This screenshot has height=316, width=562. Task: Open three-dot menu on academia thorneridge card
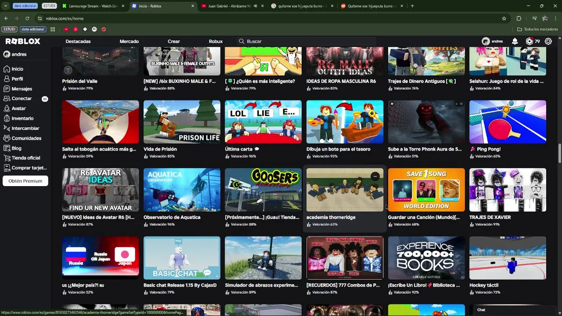coord(375,176)
